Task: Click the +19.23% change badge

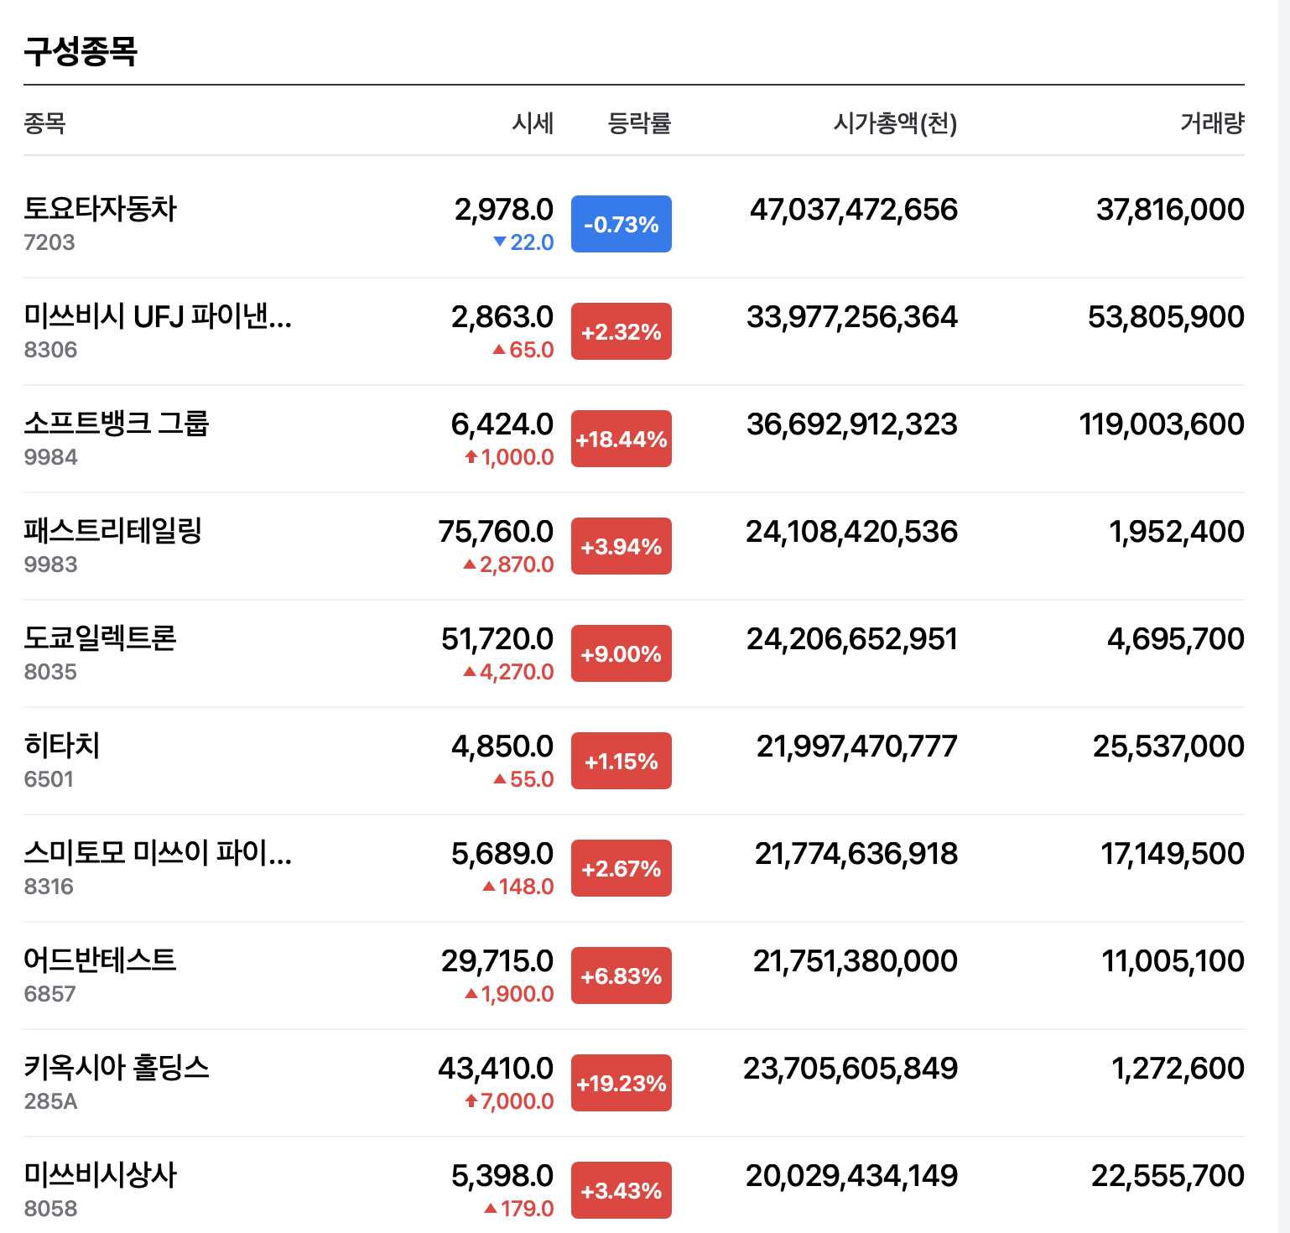Action: pyautogui.click(x=622, y=1083)
